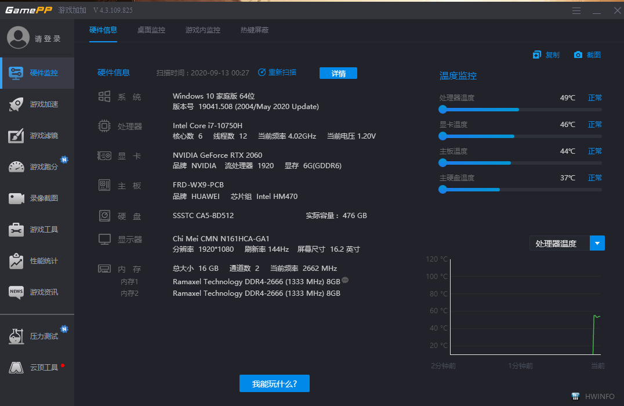Switch to the 热键屏蔽 tab
This screenshot has height=406, width=624.
point(255,30)
